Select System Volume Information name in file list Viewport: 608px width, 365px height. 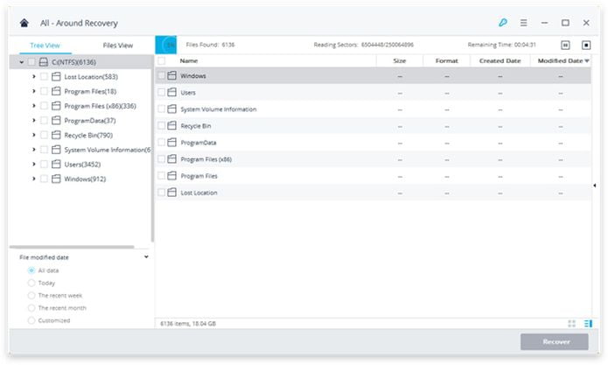coord(219,109)
